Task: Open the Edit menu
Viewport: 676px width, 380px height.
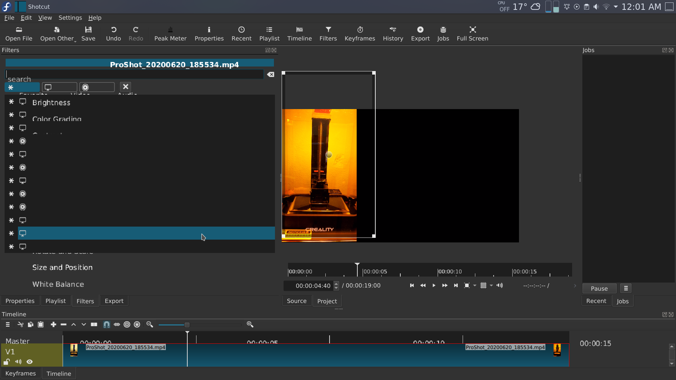Action: click(26, 18)
